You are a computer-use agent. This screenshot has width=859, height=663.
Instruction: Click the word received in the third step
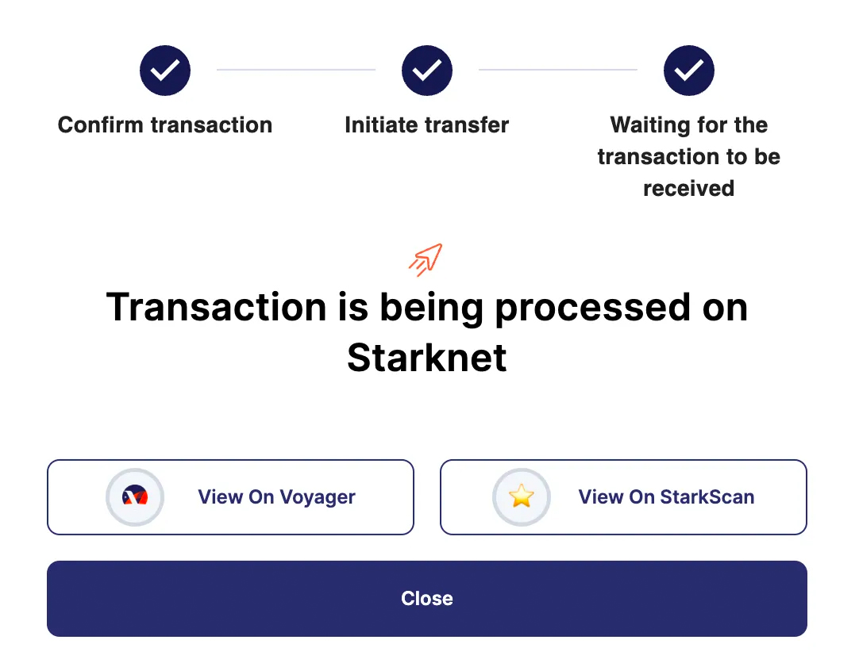[689, 189]
